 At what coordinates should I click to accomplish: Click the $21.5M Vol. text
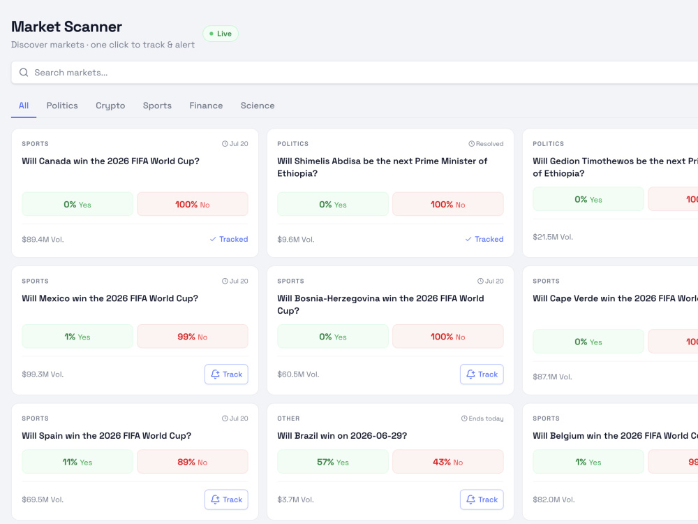pos(553,237)
